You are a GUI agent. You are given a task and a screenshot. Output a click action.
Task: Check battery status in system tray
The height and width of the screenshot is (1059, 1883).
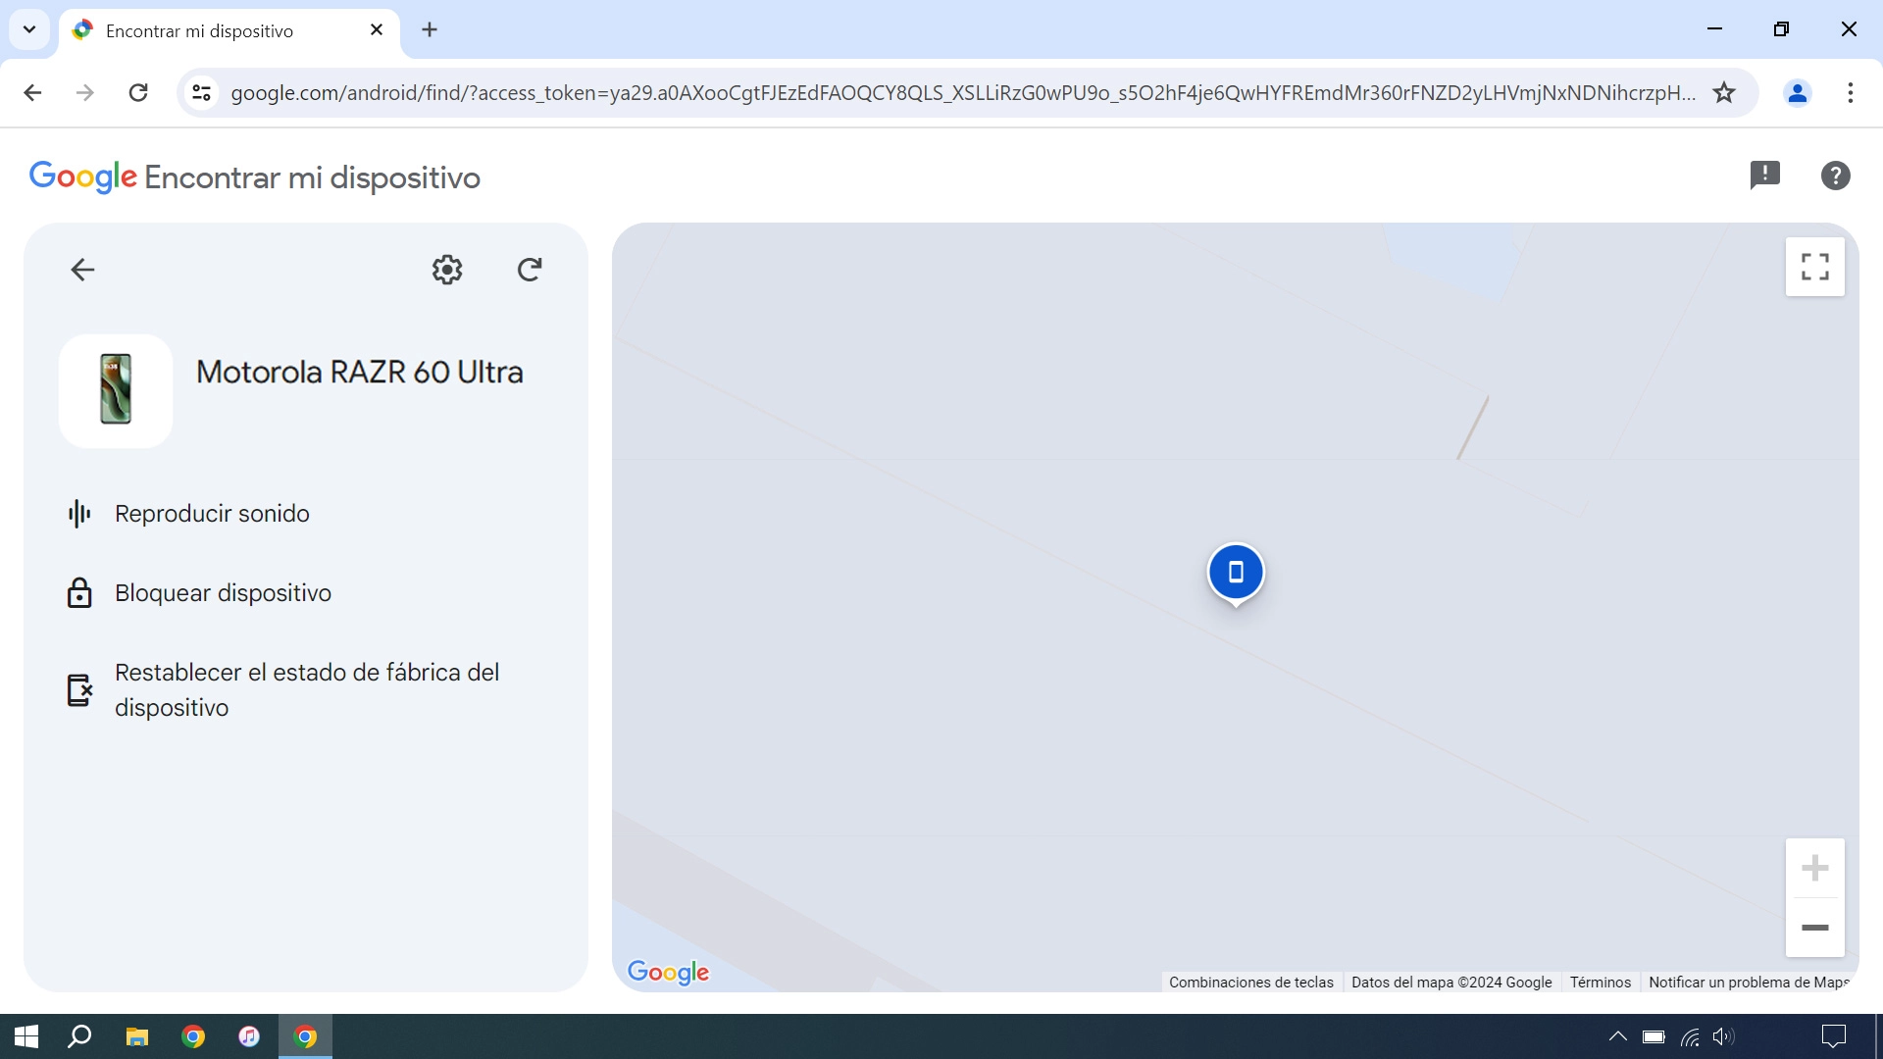[x=1654, y=1036]
